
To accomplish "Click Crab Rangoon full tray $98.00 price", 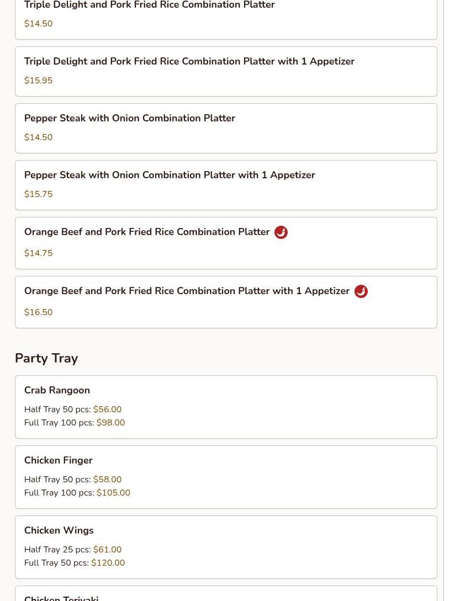I will pos(110,423).
